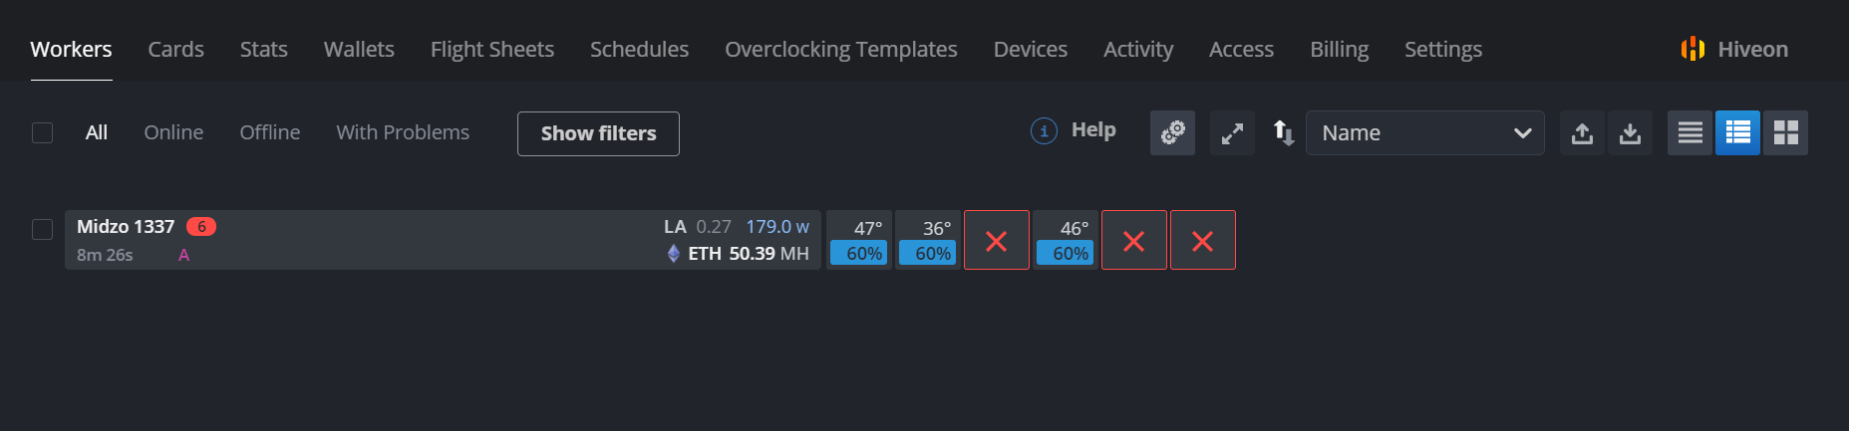
Task: Switch to grid tile view
Action: click(1785, 132)
